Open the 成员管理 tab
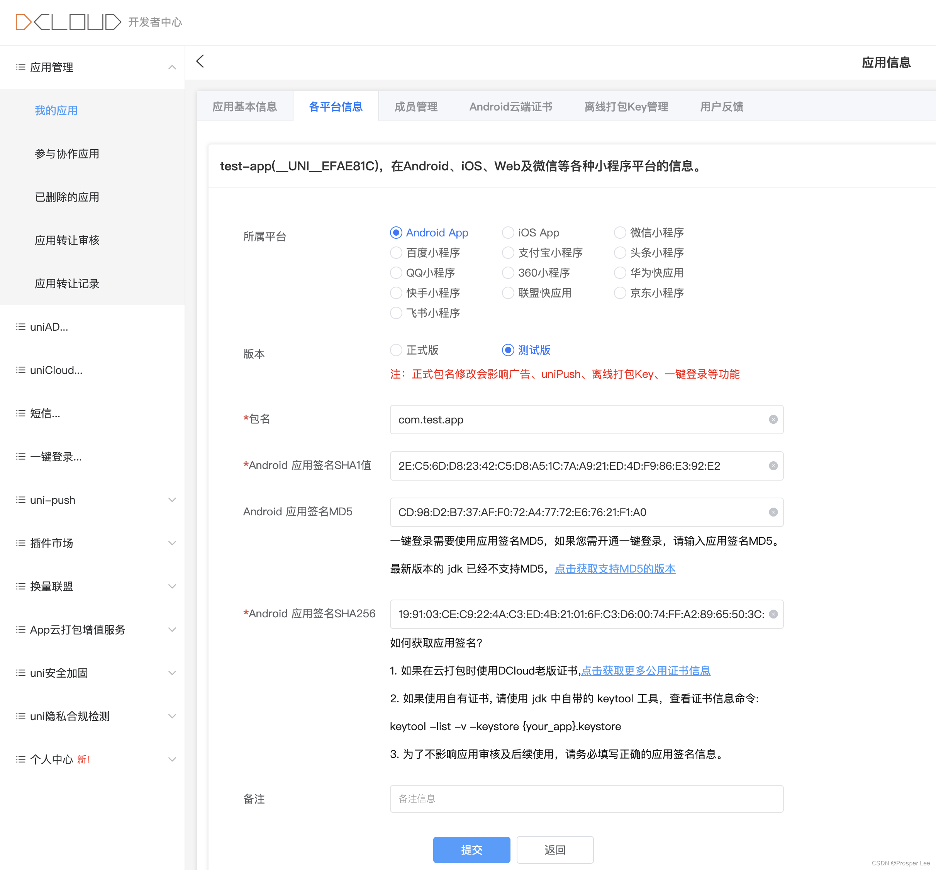 416,107
